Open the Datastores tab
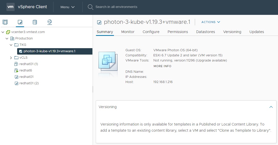Screen dimensions: 278x145 tap(205, 32)
